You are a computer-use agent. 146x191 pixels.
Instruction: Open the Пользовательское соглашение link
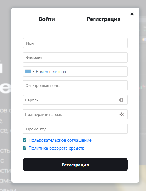tap(60, 140)
